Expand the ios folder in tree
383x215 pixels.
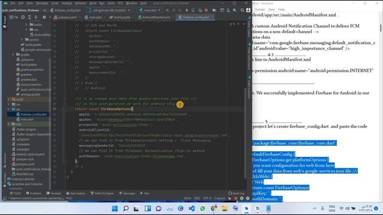coord(9,105)
